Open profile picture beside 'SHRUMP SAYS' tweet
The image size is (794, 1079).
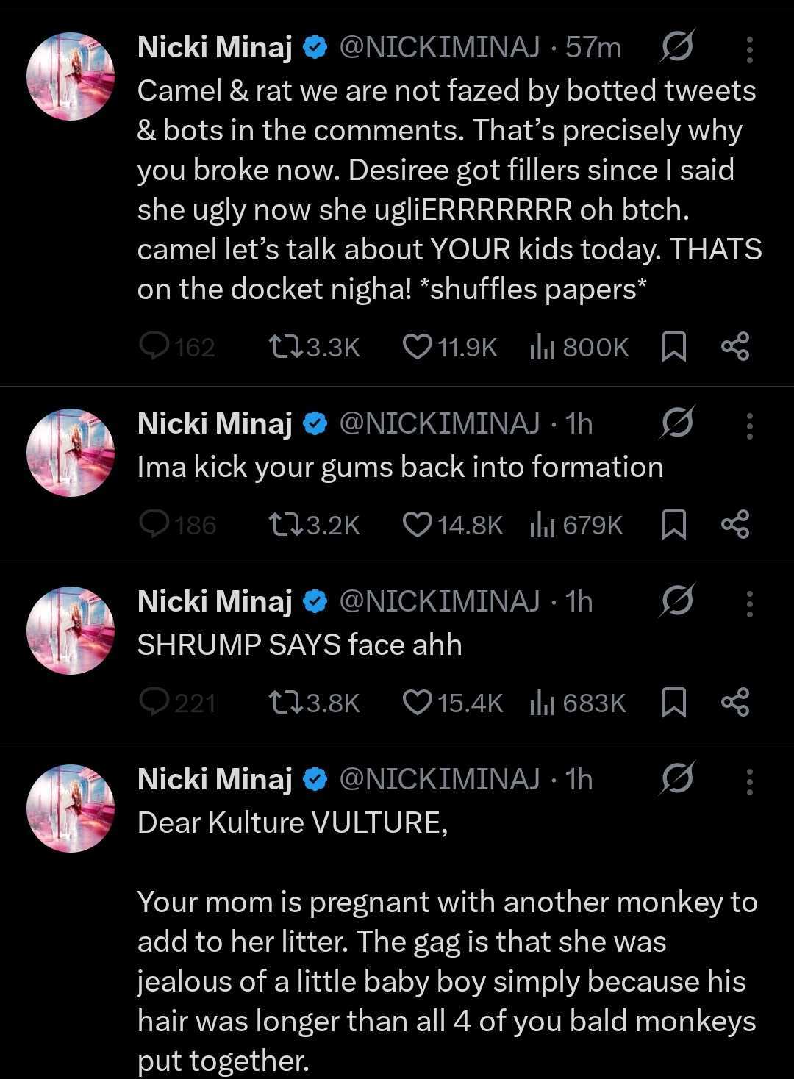coord(71,630)
